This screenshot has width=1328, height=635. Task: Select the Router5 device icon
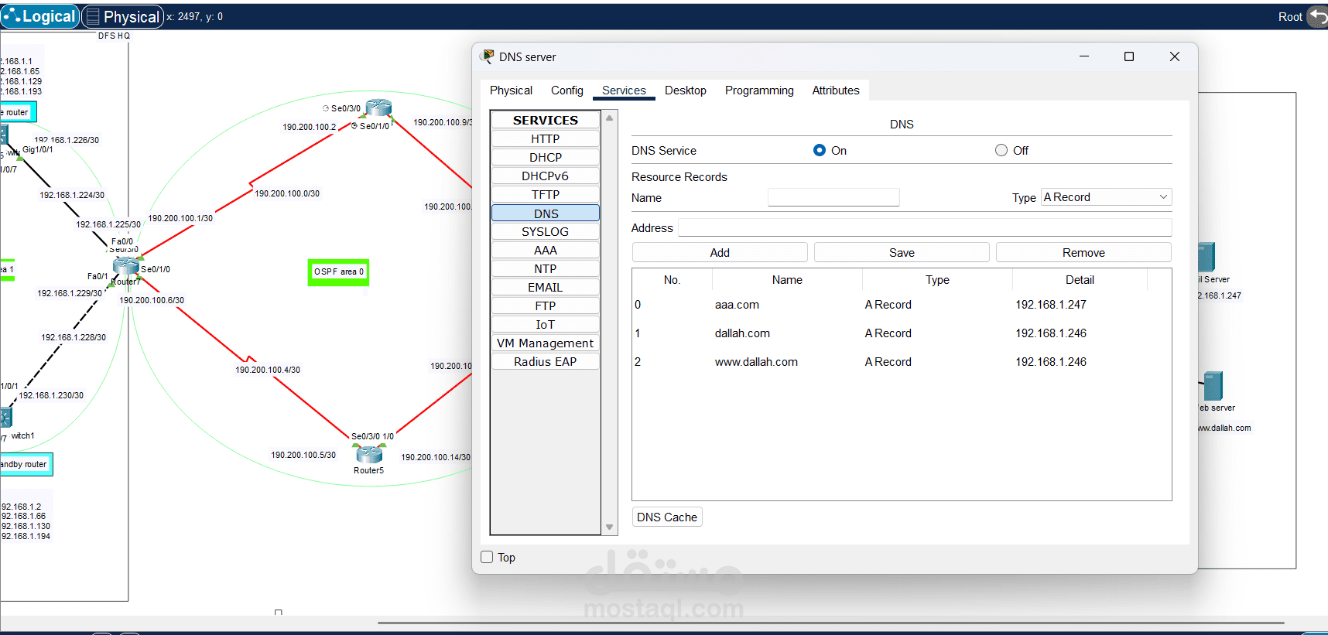click(369, 455)
